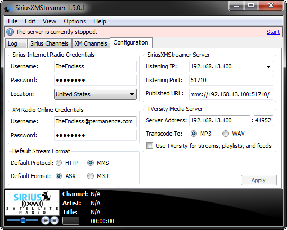
Task: Select the Configuration tab
Action: 131,43
